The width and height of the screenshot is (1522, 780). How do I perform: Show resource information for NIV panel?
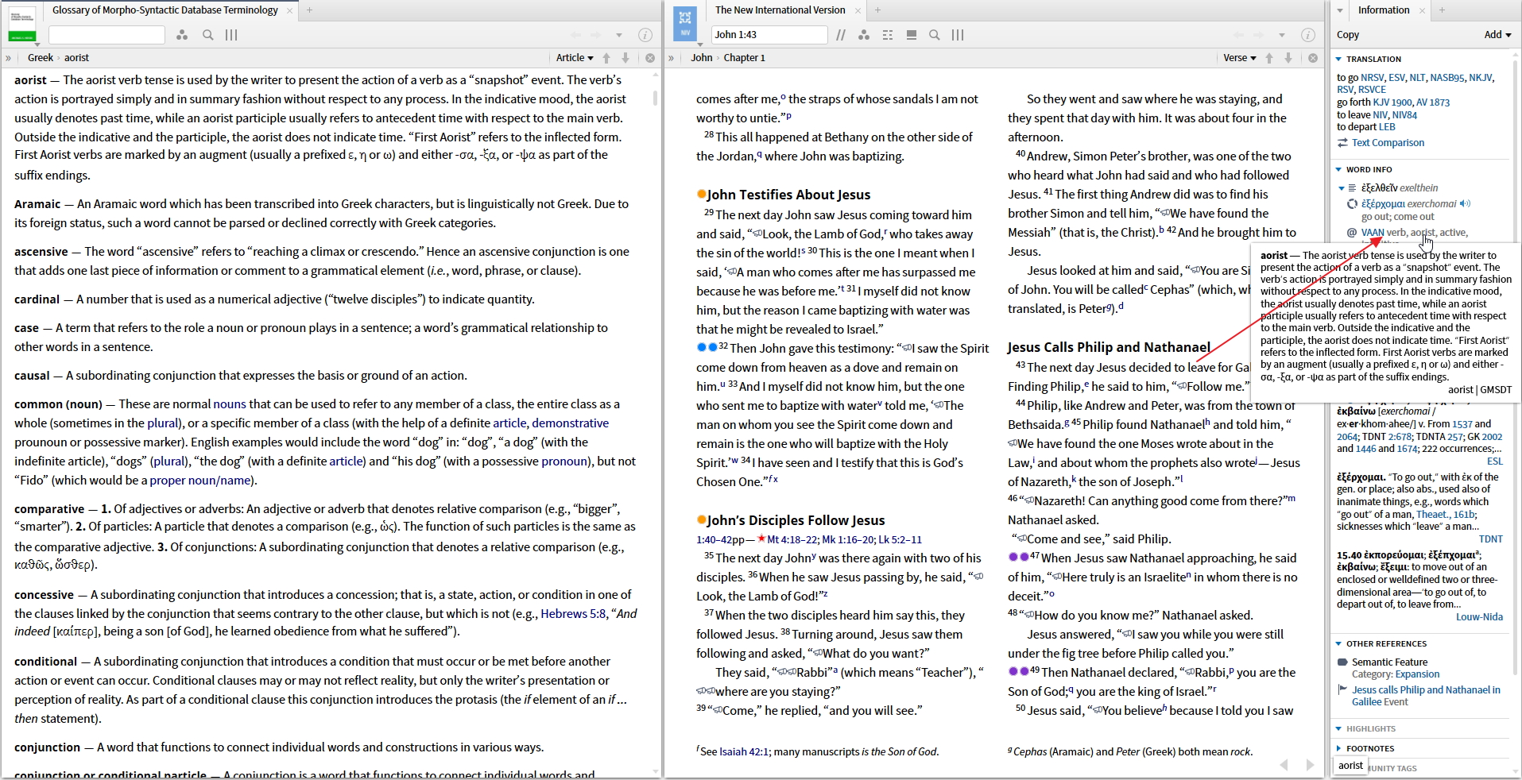[1308, 35]
